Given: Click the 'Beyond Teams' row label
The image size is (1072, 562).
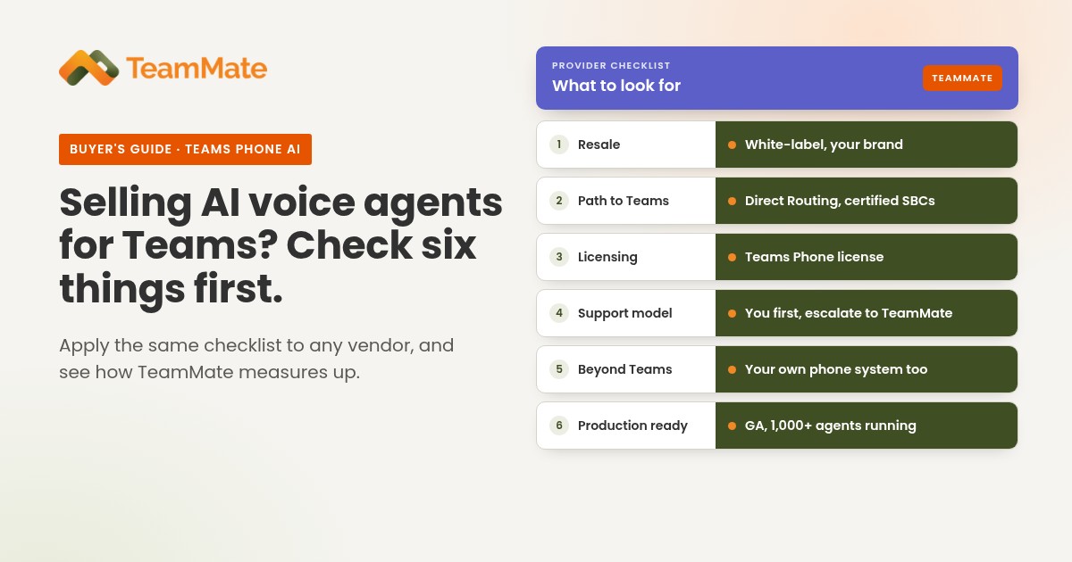Looking at the screenshot, I should tap(625, 369).
